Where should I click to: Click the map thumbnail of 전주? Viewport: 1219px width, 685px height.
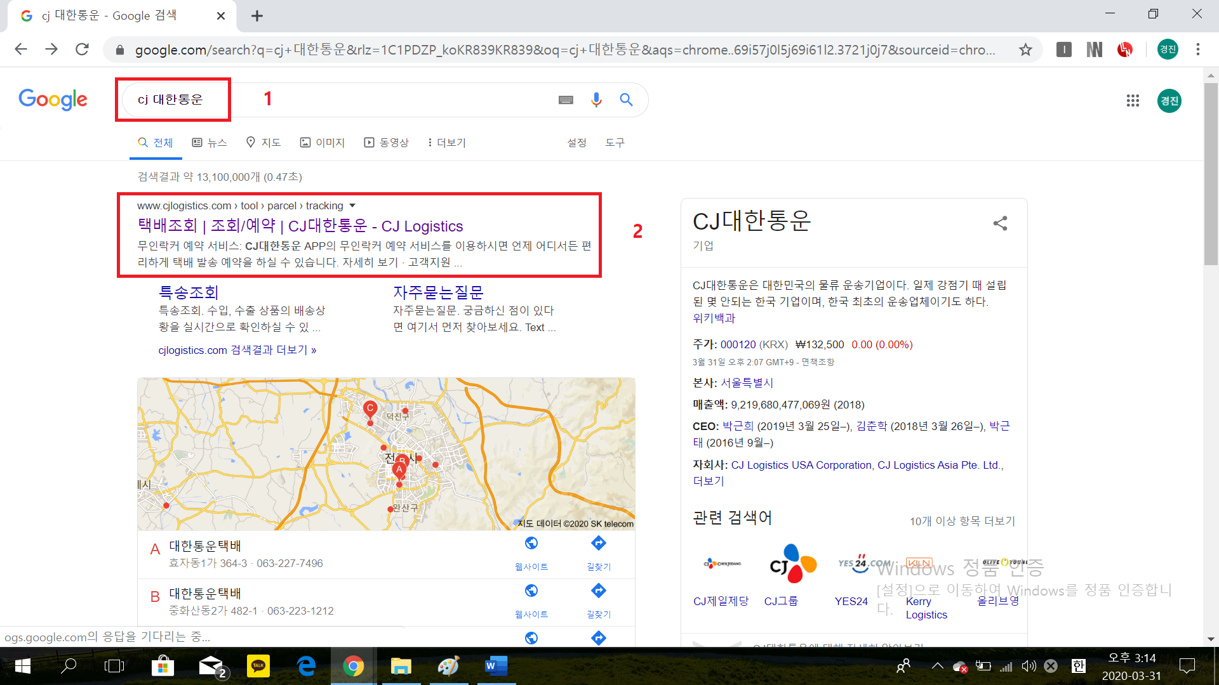386,453
